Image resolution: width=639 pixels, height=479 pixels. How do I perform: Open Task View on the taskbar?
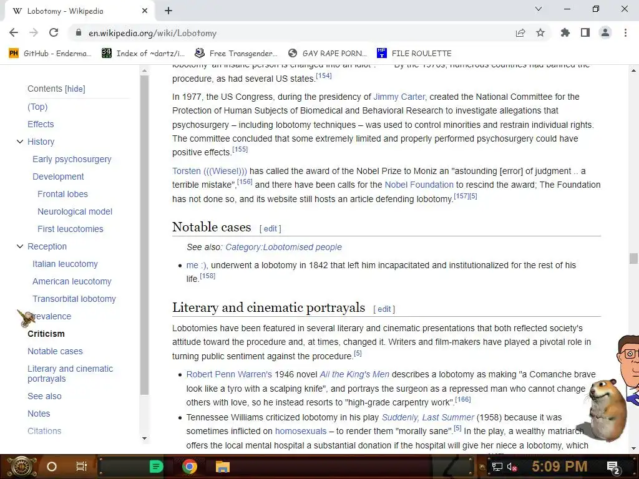click(x=82, y=467)
